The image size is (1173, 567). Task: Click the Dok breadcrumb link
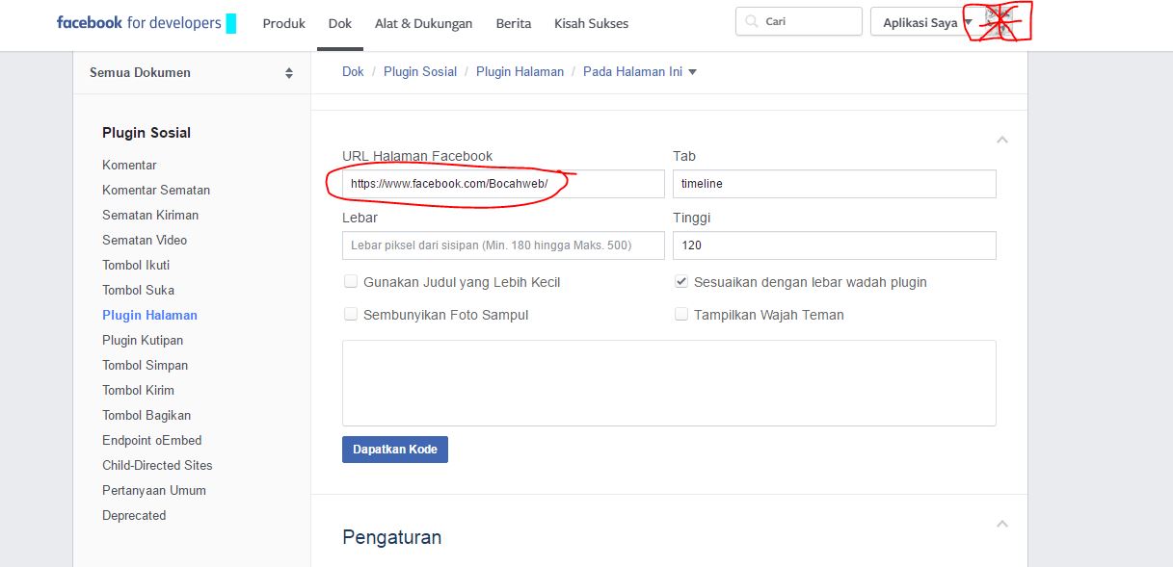(x=353, y=71)
